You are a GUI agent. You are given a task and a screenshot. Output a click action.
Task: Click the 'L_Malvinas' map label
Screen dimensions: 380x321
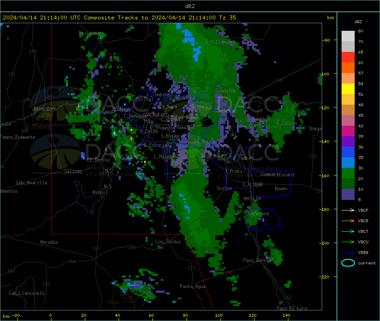pyautogui.click(x=166, y=156)
